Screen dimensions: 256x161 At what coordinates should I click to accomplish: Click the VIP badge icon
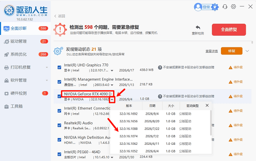(x=215, y=7)
